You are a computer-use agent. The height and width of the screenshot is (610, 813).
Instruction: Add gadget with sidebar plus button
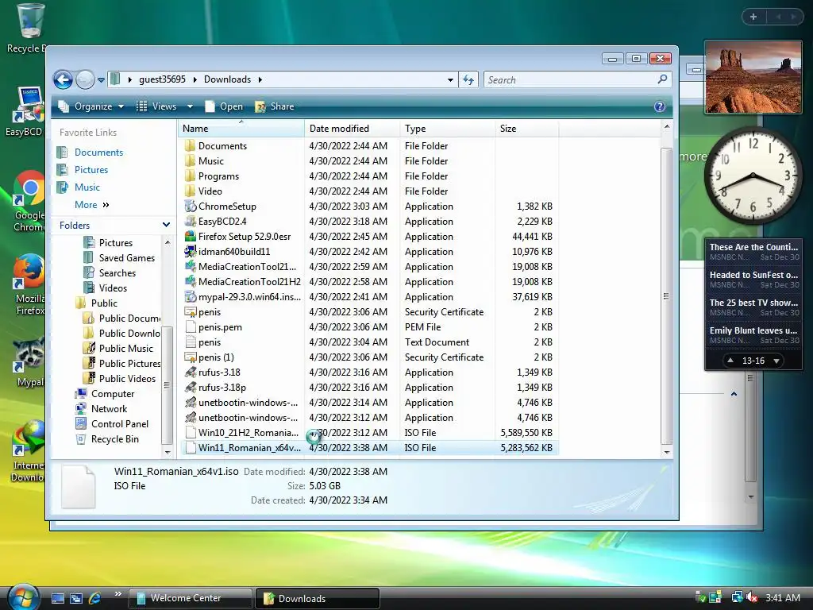[753, 17]
